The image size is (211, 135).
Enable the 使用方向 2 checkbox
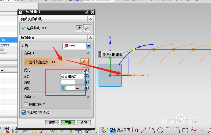pos(26,104)
